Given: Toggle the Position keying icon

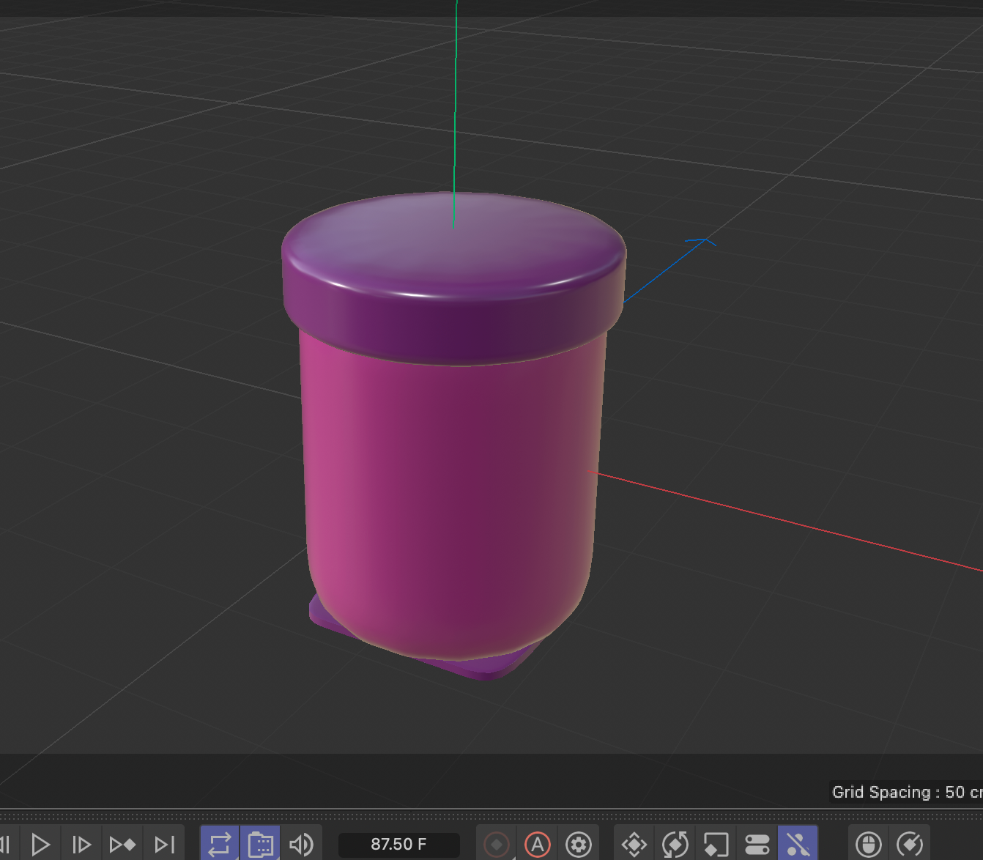Looking at the screenshot, I should pos(634,845).
